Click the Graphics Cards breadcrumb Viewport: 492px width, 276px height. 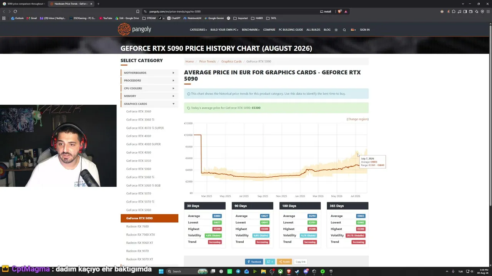[x=231, y=61]
